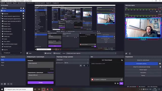Open the Правка menu
The image size is (162, 91).
[x=9, y=3]
